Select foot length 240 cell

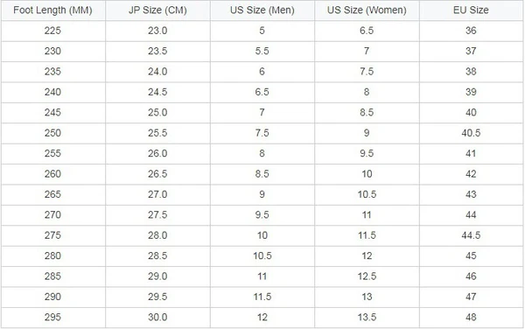[x=52, y=92]
